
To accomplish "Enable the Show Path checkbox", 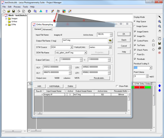I will [x=117, y=86].
